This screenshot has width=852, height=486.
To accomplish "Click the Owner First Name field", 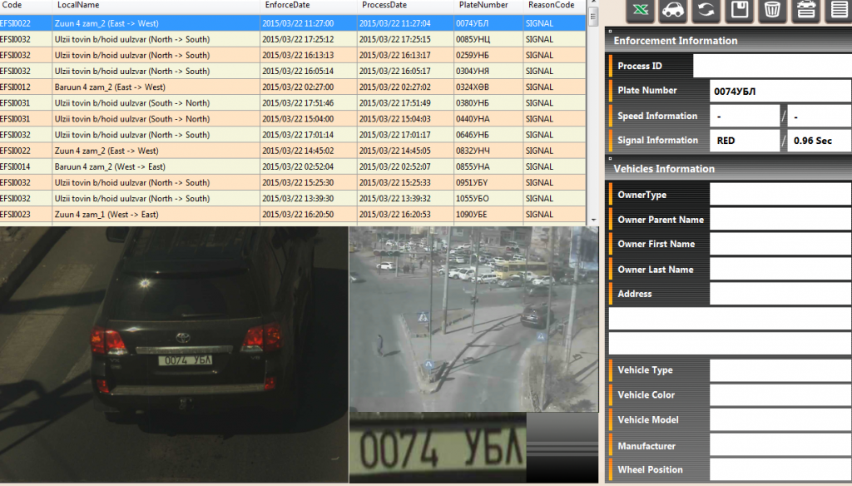I will 780,245.
